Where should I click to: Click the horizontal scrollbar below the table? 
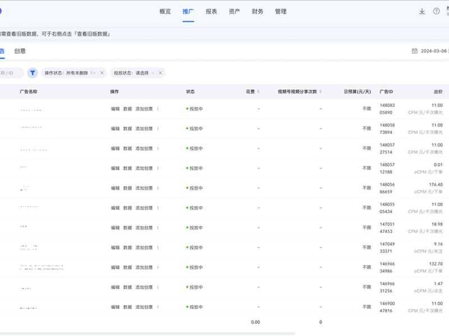148,333
